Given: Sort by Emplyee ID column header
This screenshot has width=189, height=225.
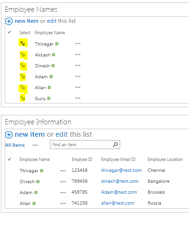Looking at the screenshot, I should pos(82,159).
